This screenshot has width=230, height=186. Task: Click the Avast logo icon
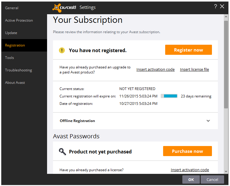click(64, 7)
